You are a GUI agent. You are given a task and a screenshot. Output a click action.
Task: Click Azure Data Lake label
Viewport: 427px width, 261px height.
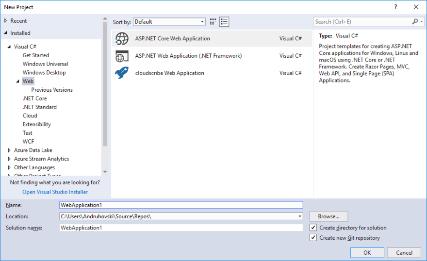33,150
